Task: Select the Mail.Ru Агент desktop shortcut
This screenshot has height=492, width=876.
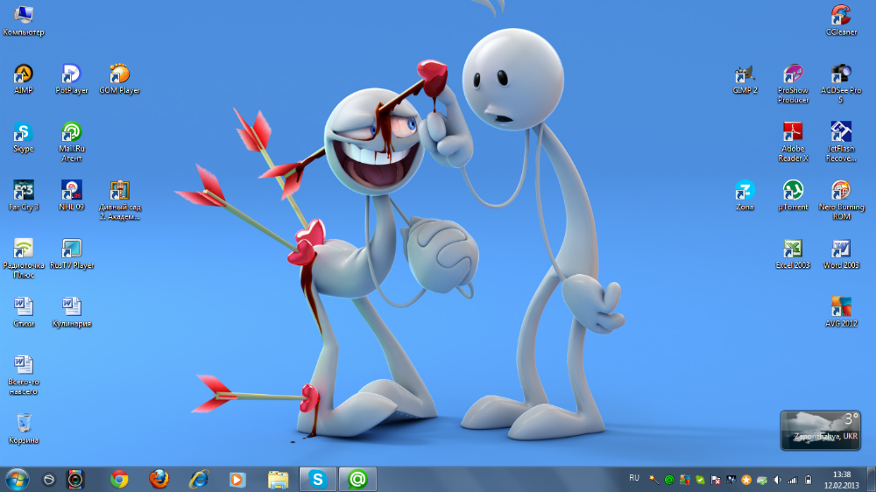Action: click(72, 142)
